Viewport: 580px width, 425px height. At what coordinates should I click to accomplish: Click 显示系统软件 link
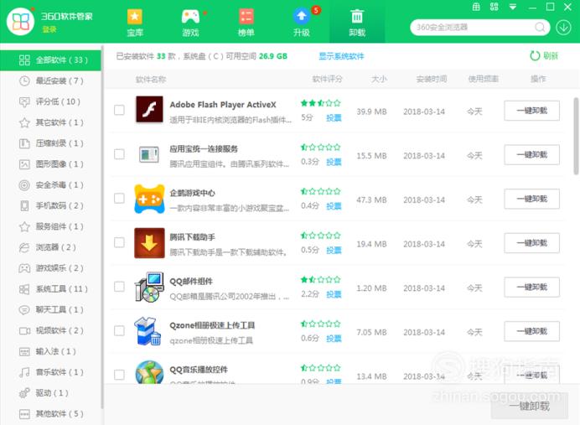[341, 56]
